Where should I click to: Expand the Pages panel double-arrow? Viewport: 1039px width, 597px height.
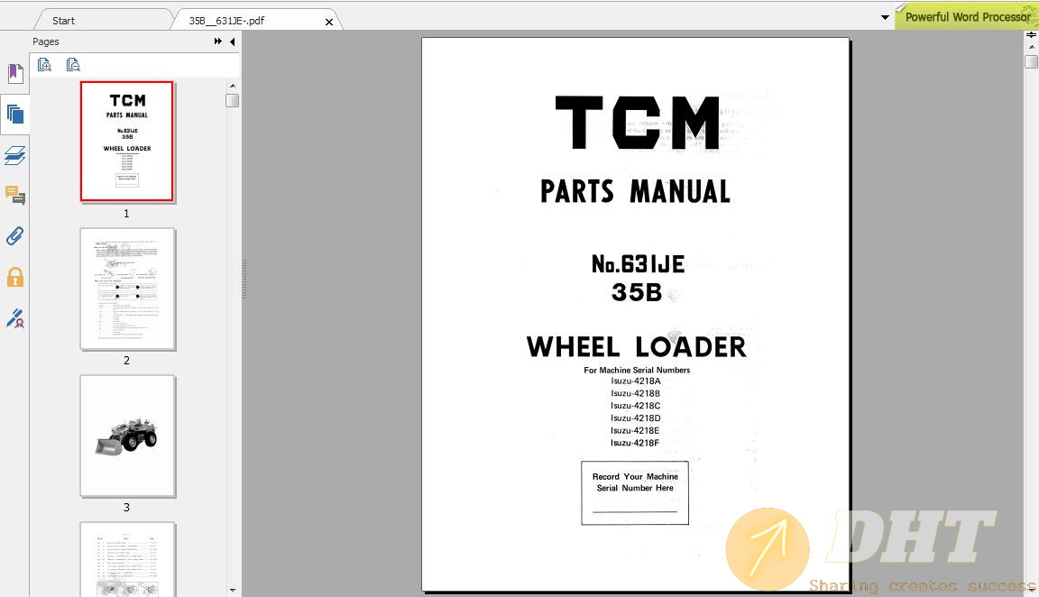(x=218, y=41)
